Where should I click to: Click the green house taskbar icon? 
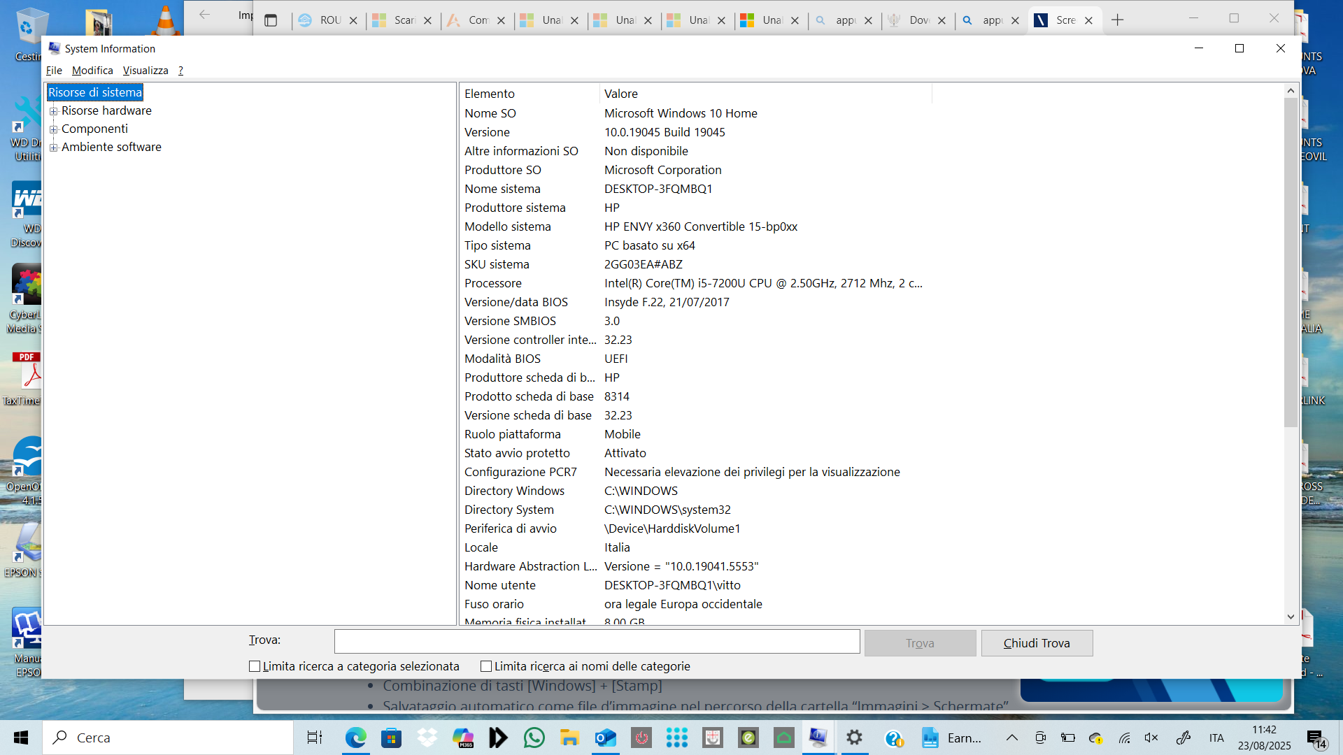point(783,738)
